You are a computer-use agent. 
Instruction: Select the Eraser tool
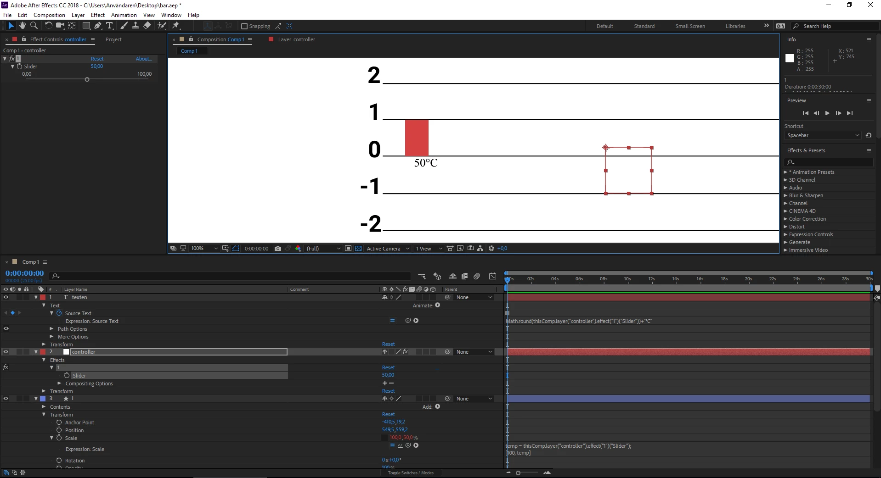(x=147, y=26)
